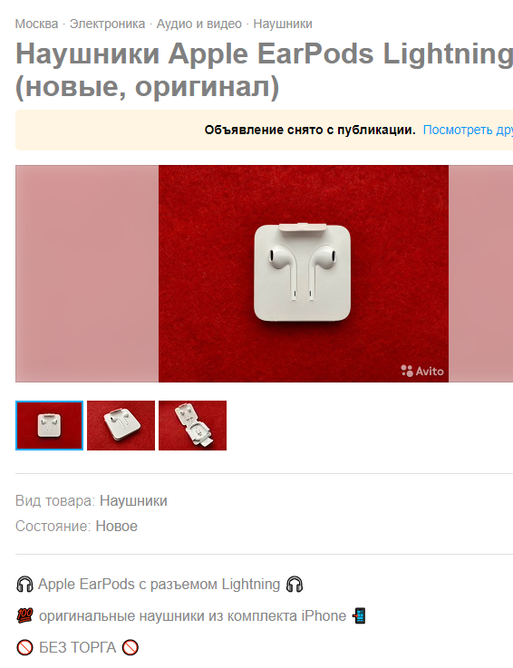Screen dimensions: 513x668
Task: Click prohibited sign after БЕЗ ТОРГА
Action: click(x=131, y=648)
